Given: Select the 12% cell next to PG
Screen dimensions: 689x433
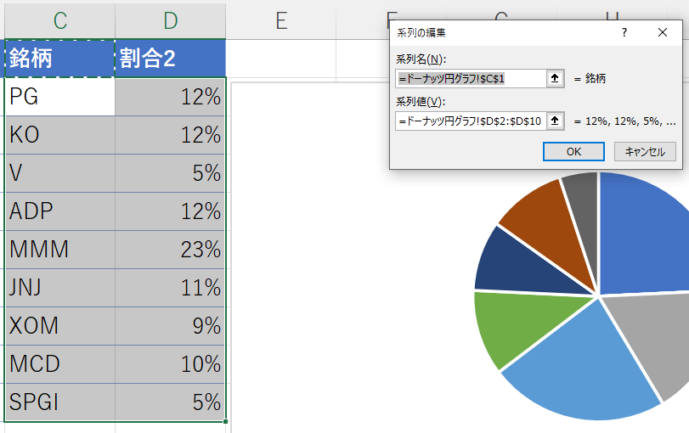Looking at the screenshot, I should click(171, 97).
